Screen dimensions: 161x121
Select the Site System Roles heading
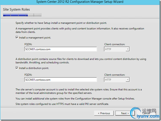17,9
